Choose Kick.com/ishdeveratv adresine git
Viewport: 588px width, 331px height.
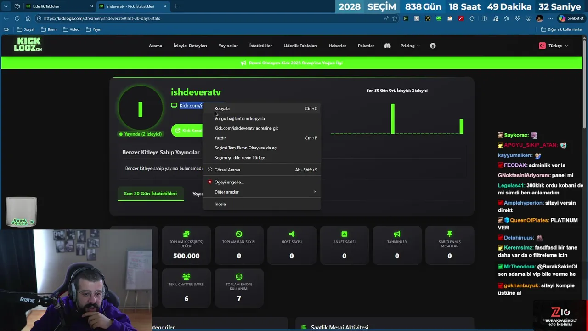click(262, 128)
